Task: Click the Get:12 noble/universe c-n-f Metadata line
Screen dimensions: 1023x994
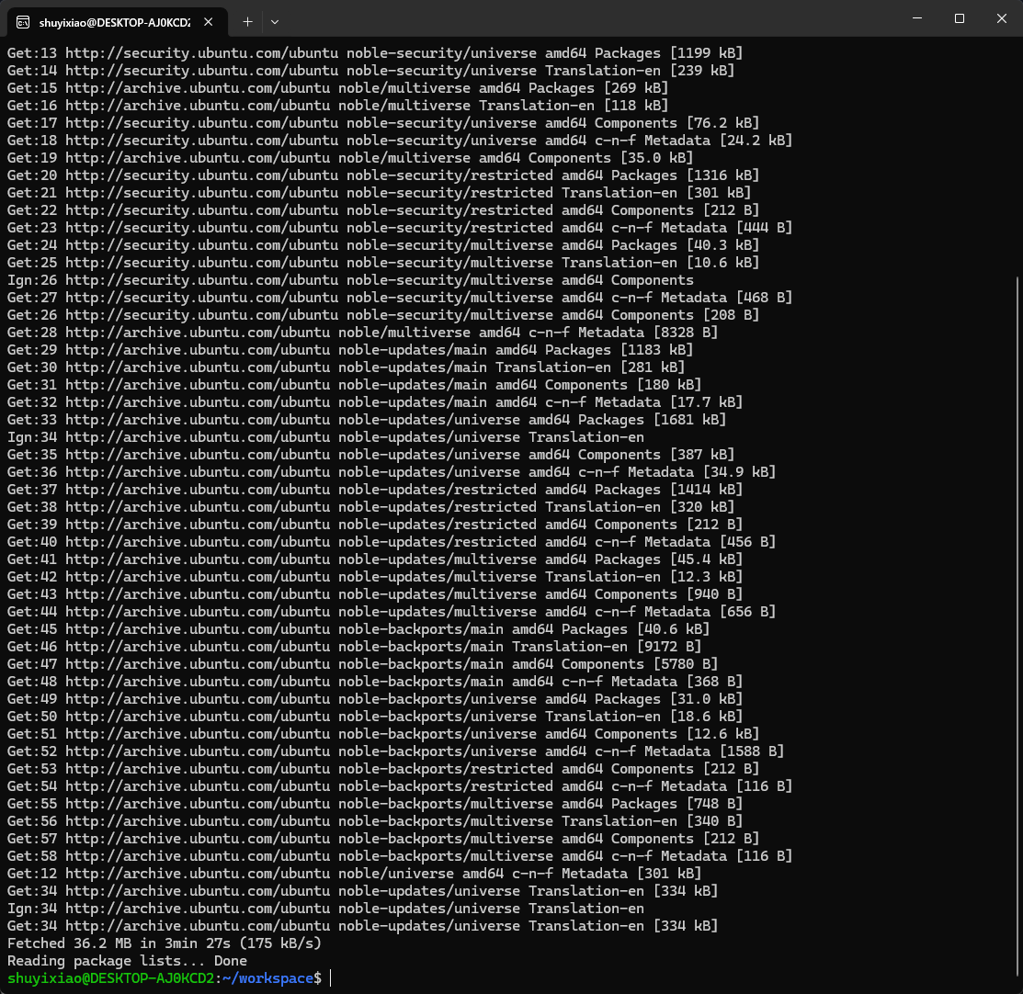Action: point(354,874)
